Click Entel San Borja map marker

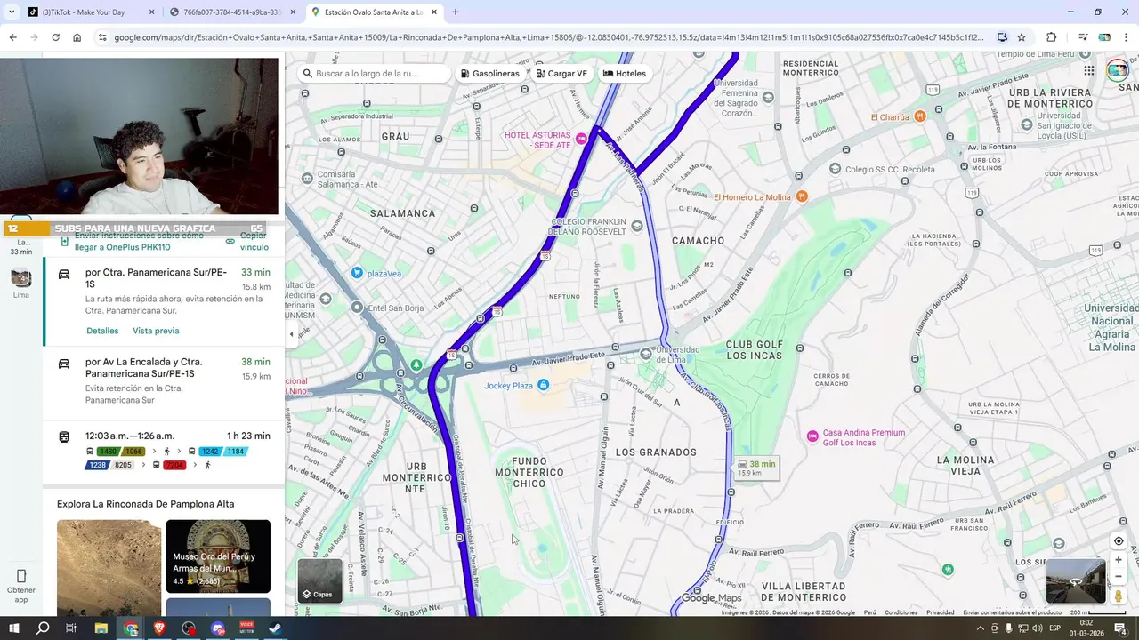click(357, 308)
